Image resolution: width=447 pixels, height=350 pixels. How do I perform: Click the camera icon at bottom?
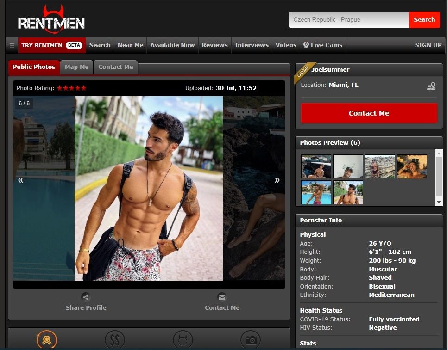point(251,339)
